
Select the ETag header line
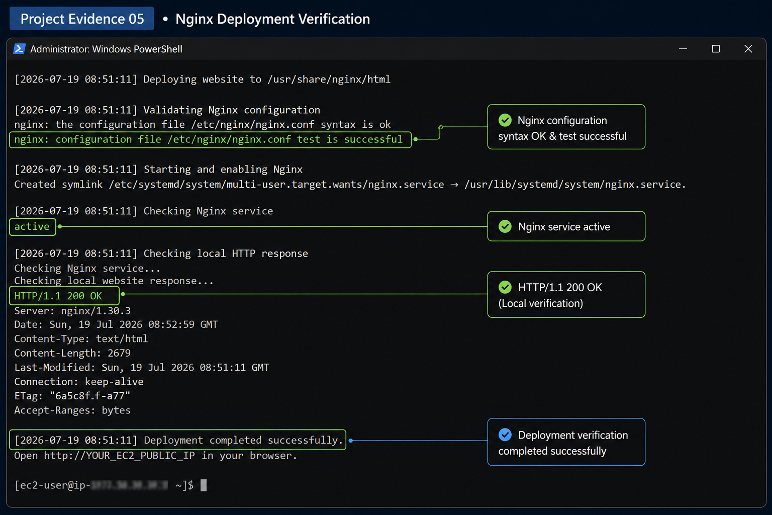point(72,396)
